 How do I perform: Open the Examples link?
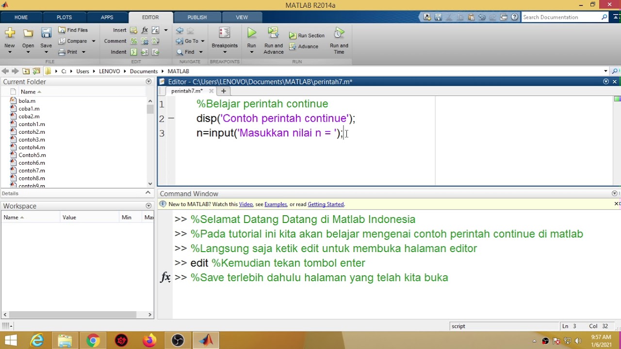pyautogui.click(x=276, y=205)
